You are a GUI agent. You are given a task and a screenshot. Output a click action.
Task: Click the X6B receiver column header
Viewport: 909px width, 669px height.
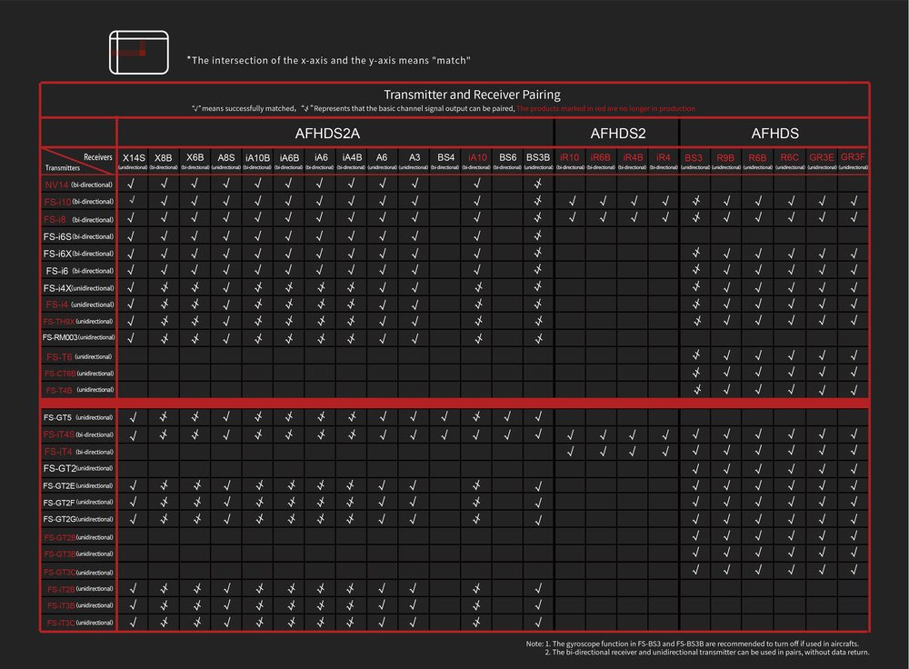click(x=195, y=161)
